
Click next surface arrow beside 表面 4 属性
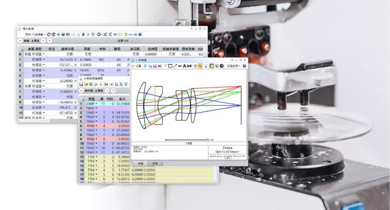click(x=48, y=41)
